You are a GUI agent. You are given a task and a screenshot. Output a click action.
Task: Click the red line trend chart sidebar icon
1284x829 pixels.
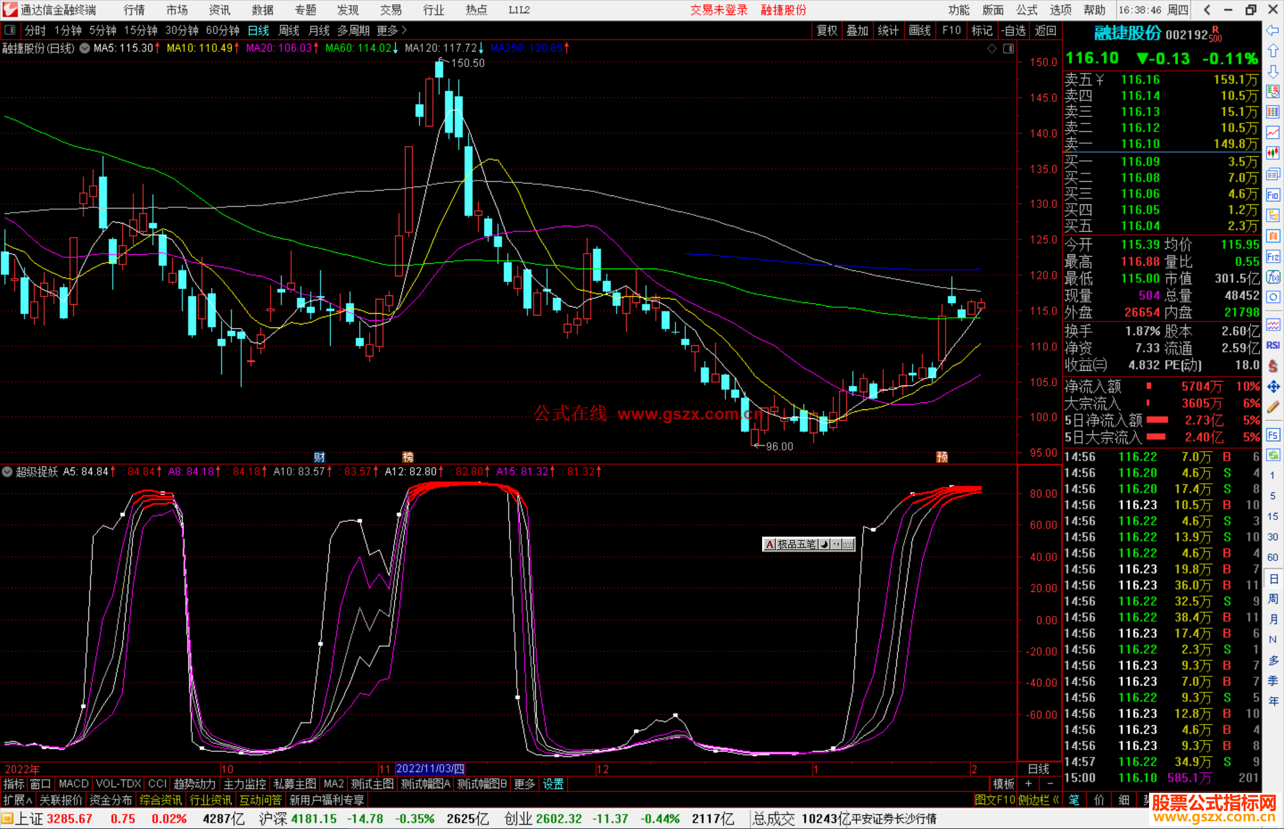(x=1273, y=133)
